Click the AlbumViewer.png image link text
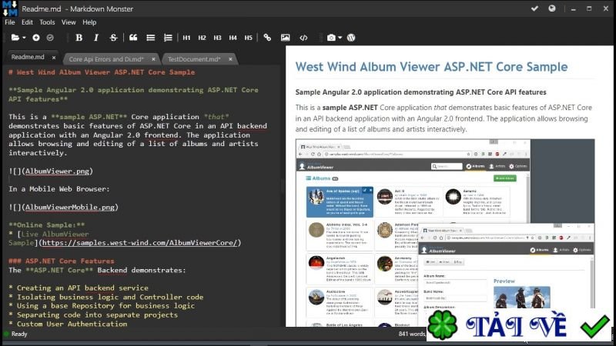This screenshot has width=616, height=346. click(57, 171)
